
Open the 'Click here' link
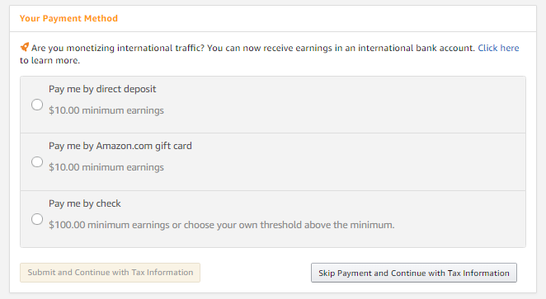pyautogui.click(x=498, y=48)
